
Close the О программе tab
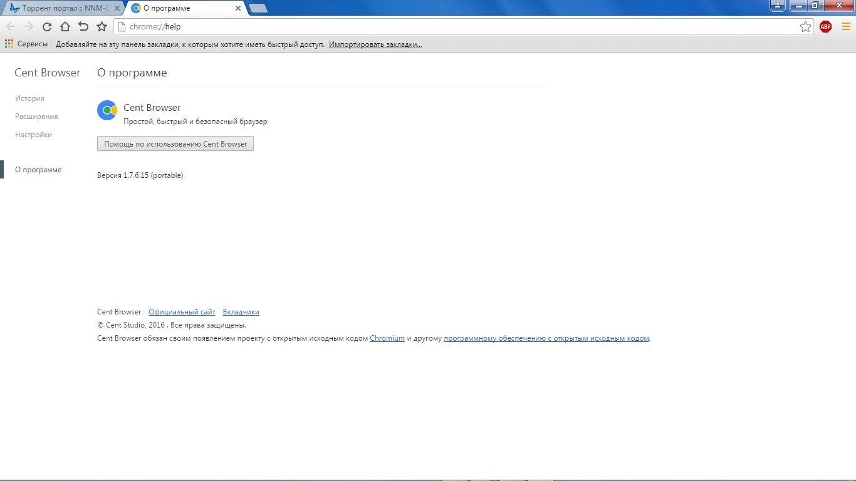click(x=237, y=8)
